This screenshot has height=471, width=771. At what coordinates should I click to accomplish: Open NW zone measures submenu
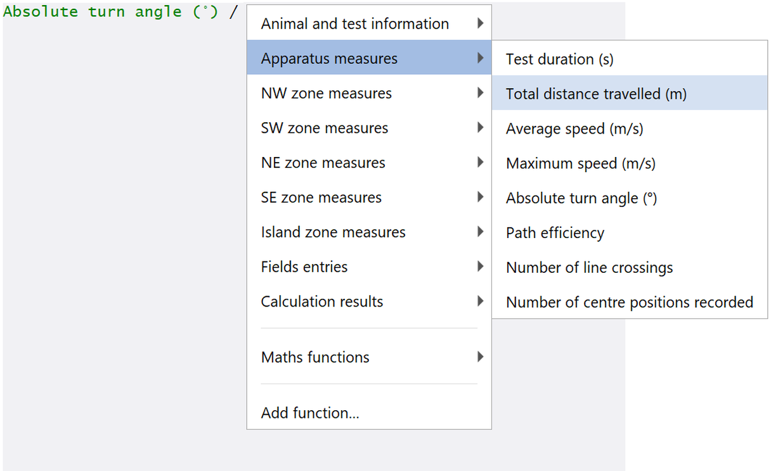369,93
